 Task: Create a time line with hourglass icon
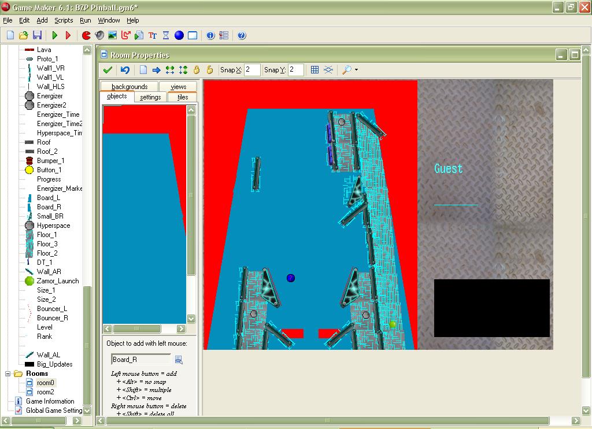pos(166,35)
